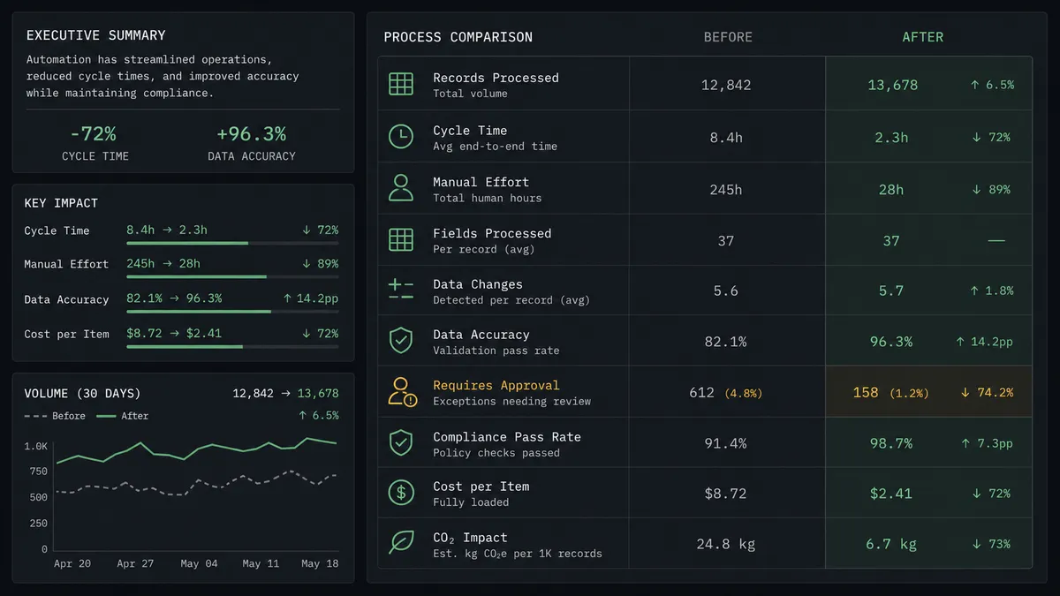The image size is (1060, 596).
Task: Click the Cycle Time clock icon
Action: pos(401,137)
